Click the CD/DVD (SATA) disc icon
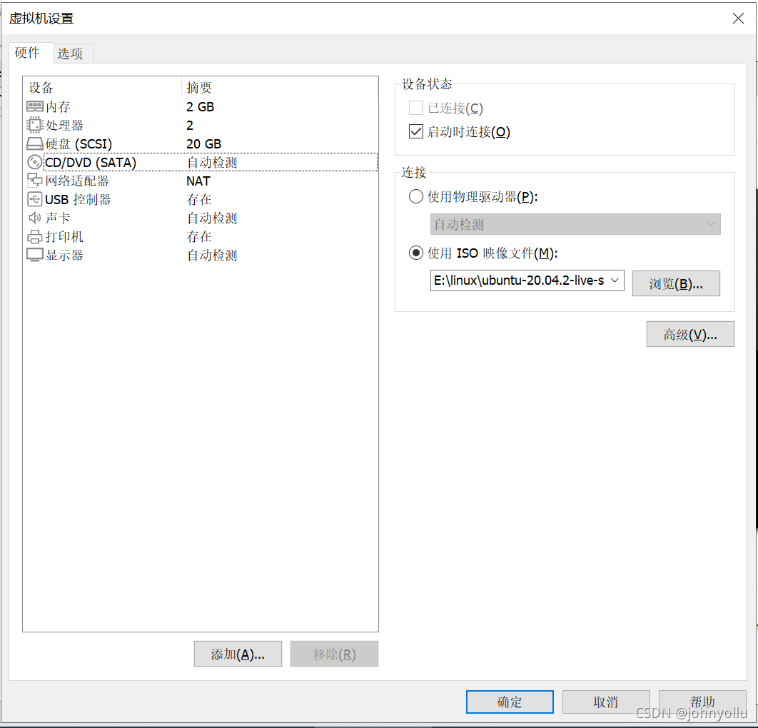Viewport: 758px width, 728px height. tap(35, 162)
